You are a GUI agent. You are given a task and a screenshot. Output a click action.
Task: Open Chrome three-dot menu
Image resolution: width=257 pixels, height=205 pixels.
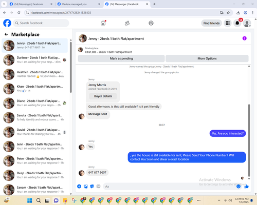click(253, 13)
